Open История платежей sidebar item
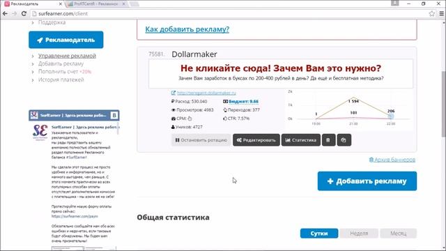 [x=61, y=79]
